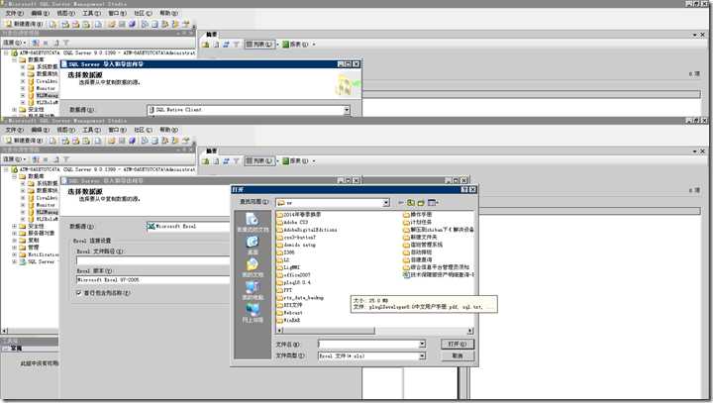Expand the Notification Services tree node
This screenshot has width=713, height=403.
[15, 254]
